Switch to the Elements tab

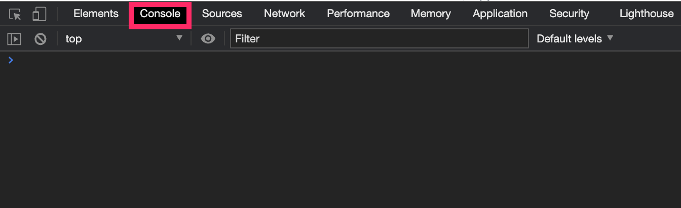(96, 14)
